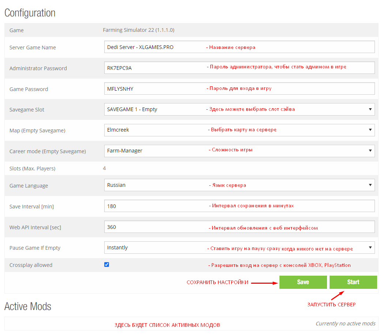Select the Game Password input box
The height and width of the screenshot is (336, 387).
[x=239, y=88]
